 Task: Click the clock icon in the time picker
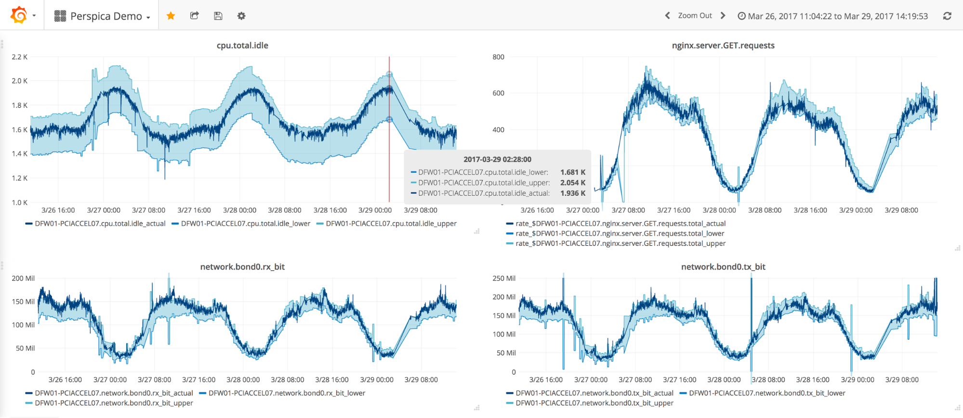742,16
